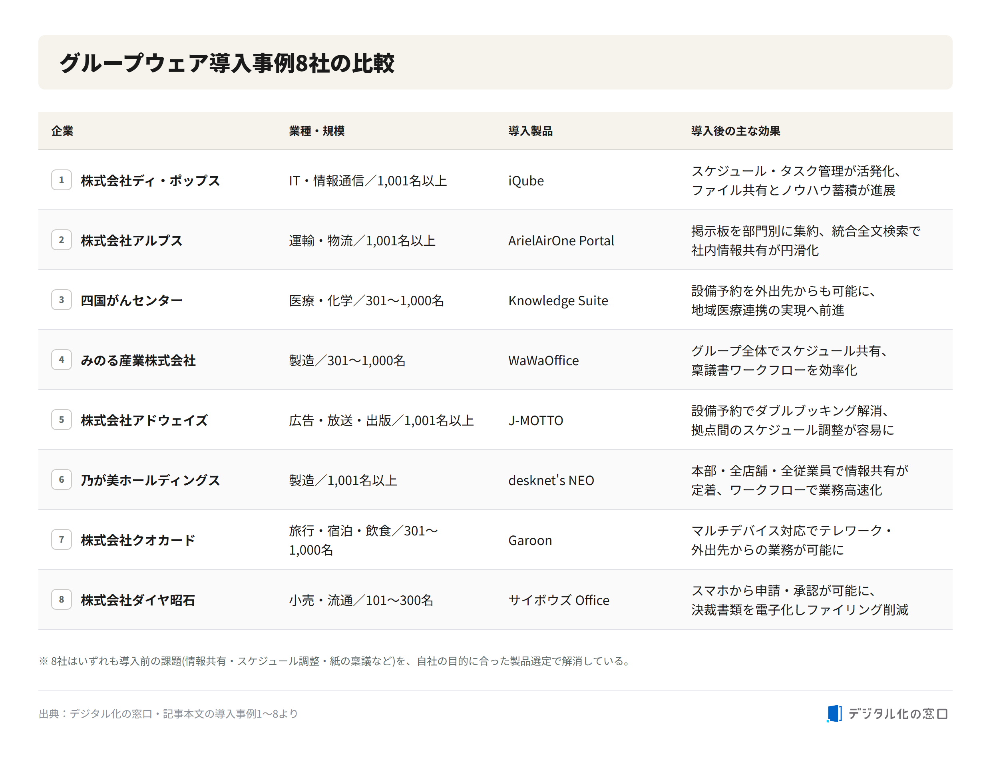Viewport: 991px width, 760px height.
Task: Click the effect text starting 本部・全店舗・全従業員で情報共有
Action: [x=799, y=480]
